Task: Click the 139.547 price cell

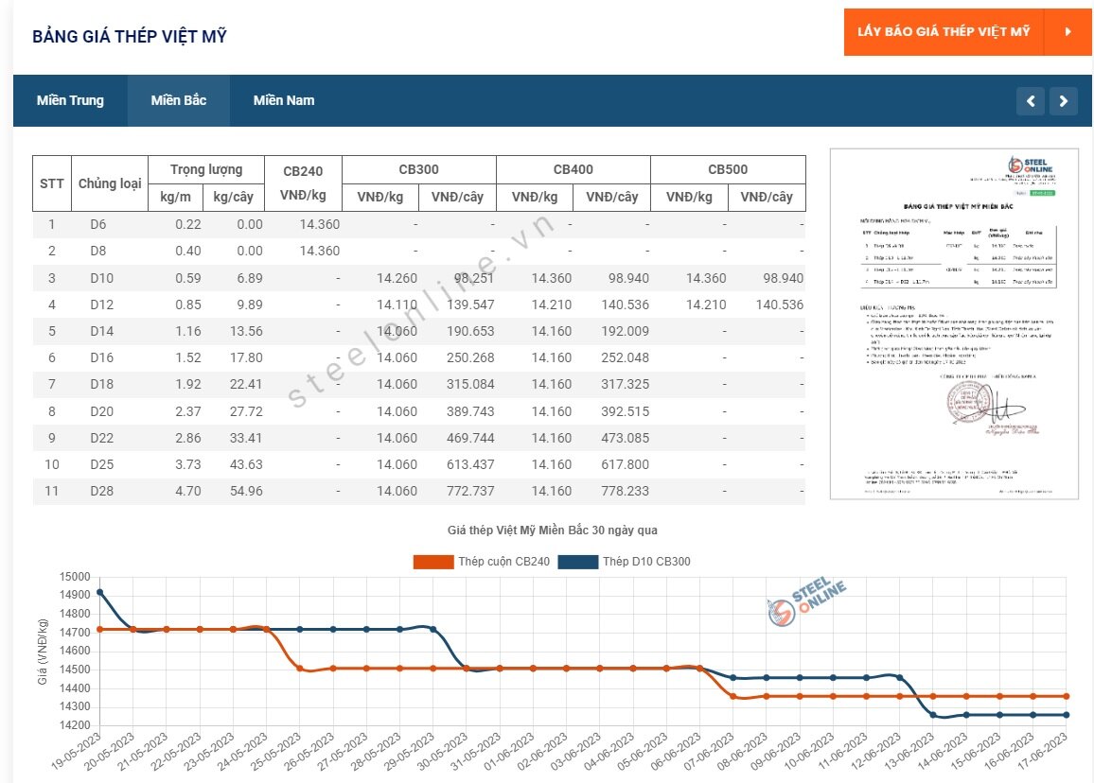Action: pos(470,304)
